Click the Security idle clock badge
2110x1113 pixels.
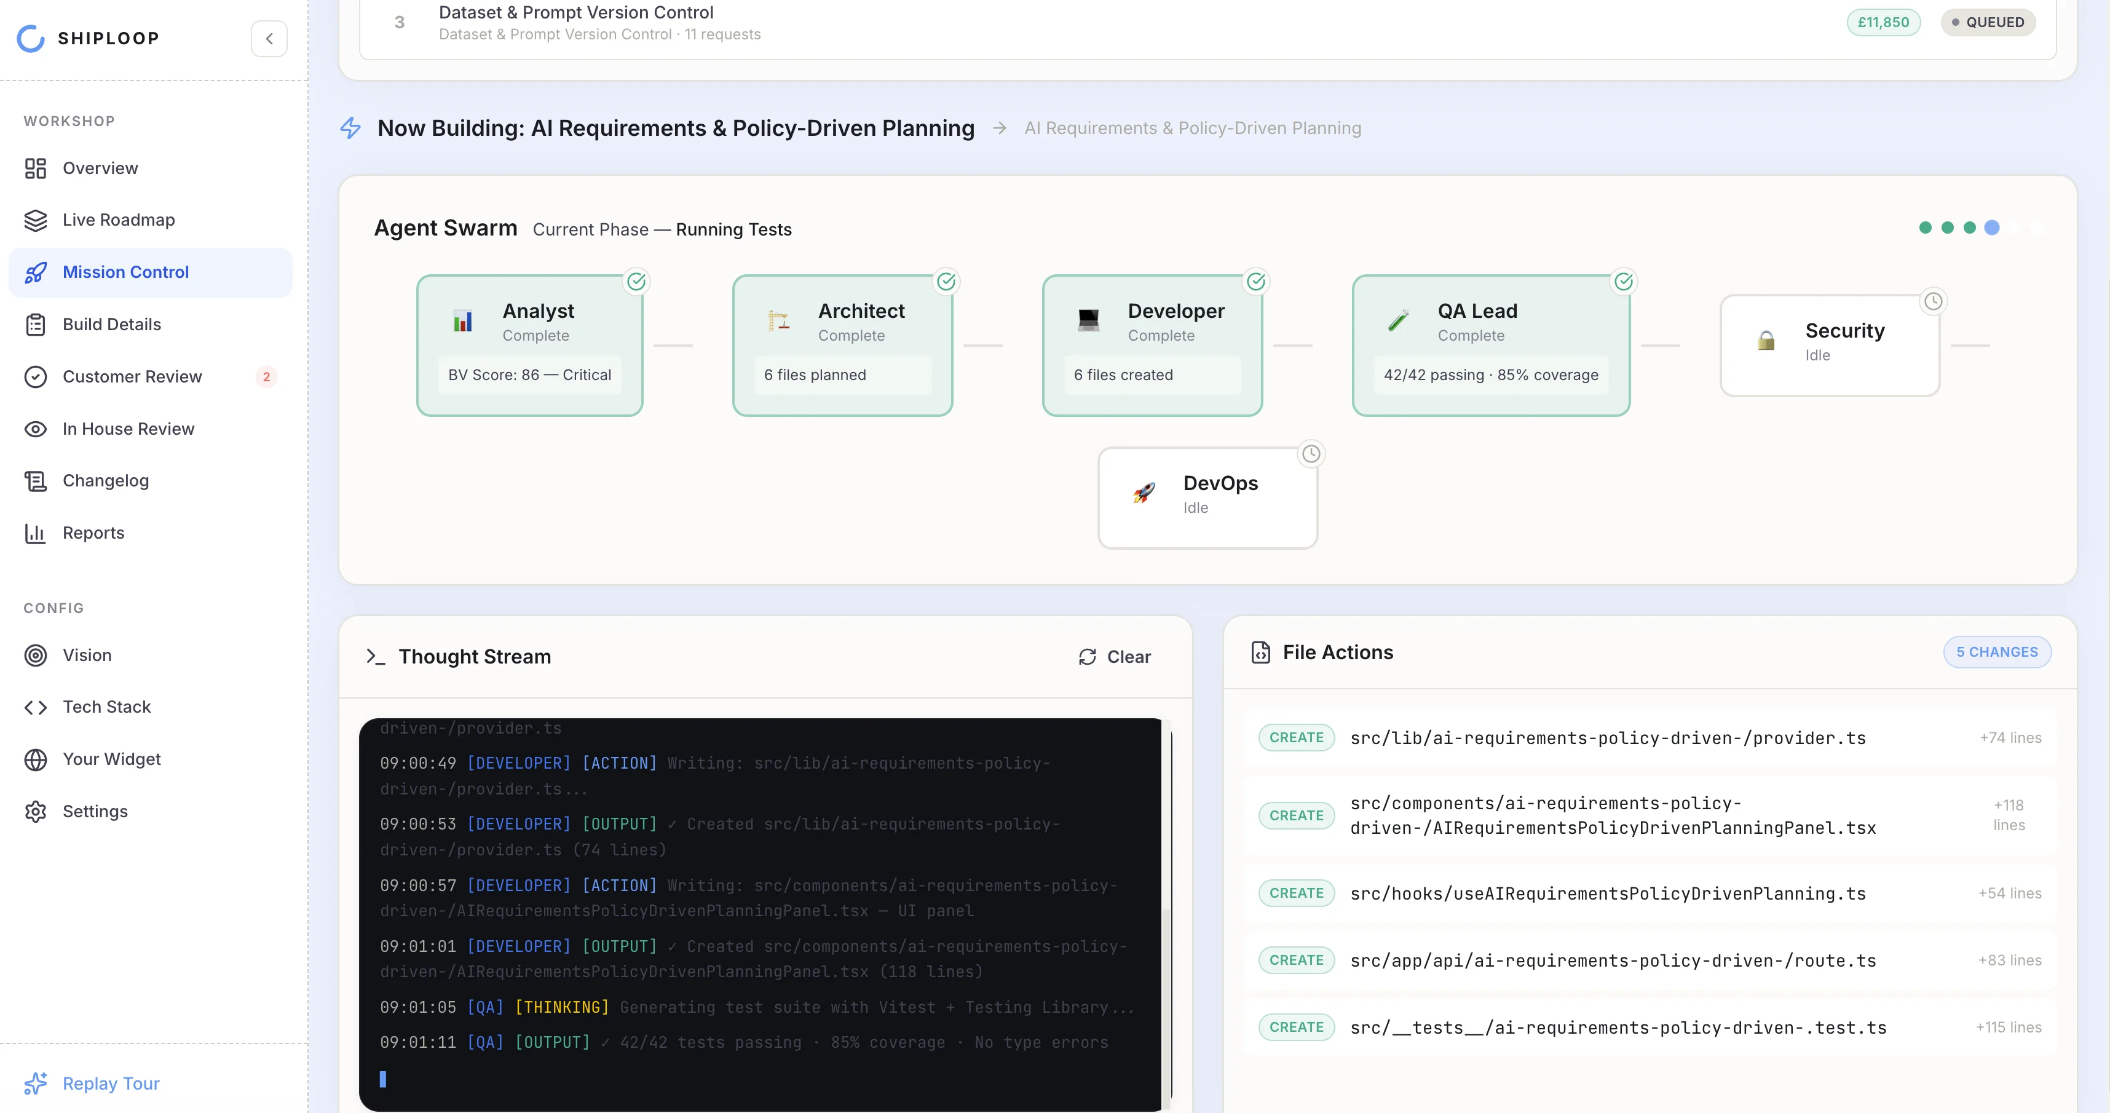[x=1933, y=301]
